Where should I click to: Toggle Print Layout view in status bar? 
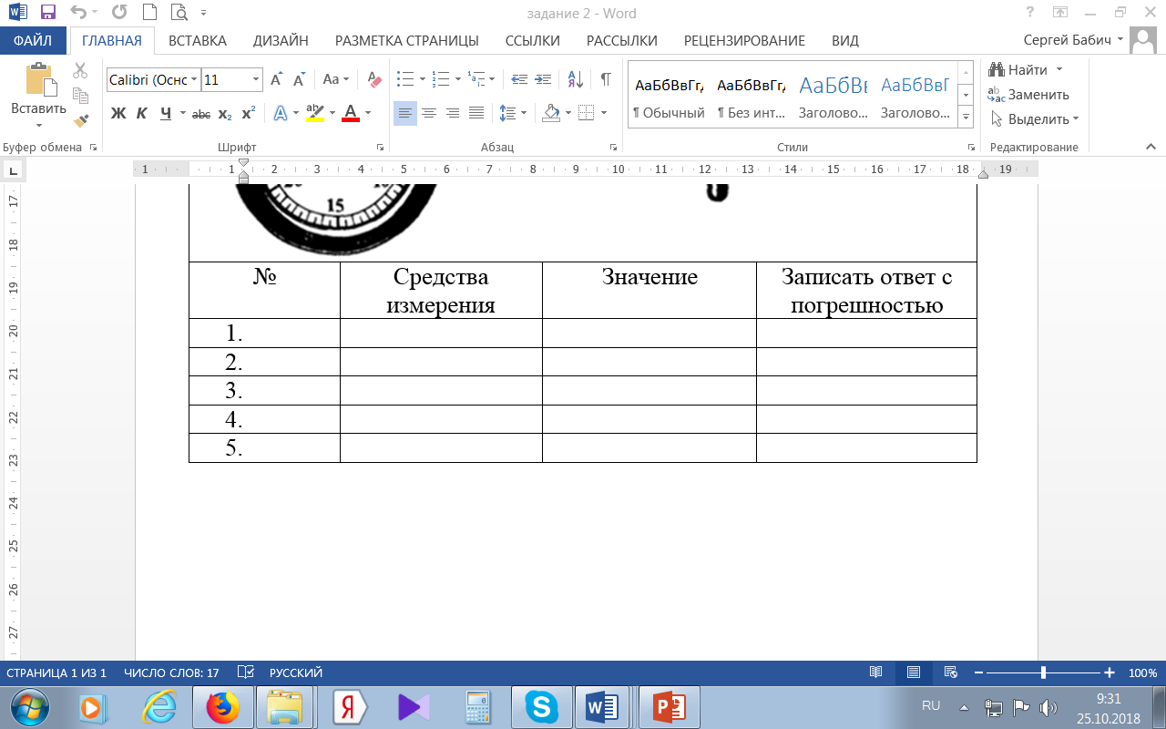coord(914,673)
